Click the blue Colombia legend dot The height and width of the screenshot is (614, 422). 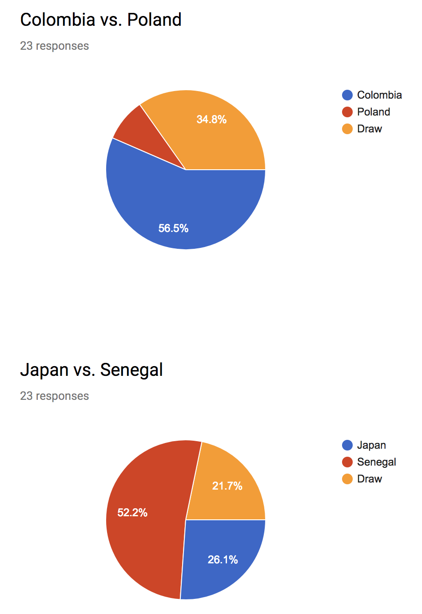point(347,95)
